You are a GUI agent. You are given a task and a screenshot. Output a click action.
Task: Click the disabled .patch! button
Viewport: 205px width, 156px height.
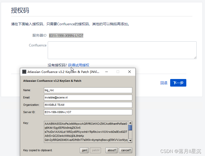[95, 150]
